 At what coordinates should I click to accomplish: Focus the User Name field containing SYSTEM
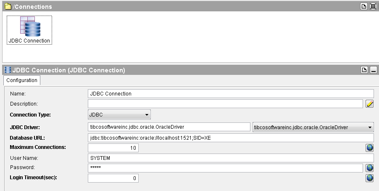(x=231, y=158)
